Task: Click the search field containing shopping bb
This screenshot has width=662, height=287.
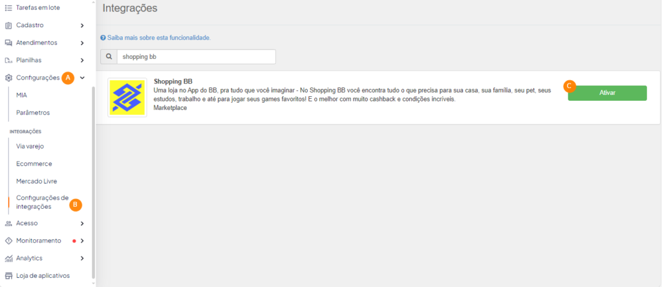Action: (x=197, y=56)
